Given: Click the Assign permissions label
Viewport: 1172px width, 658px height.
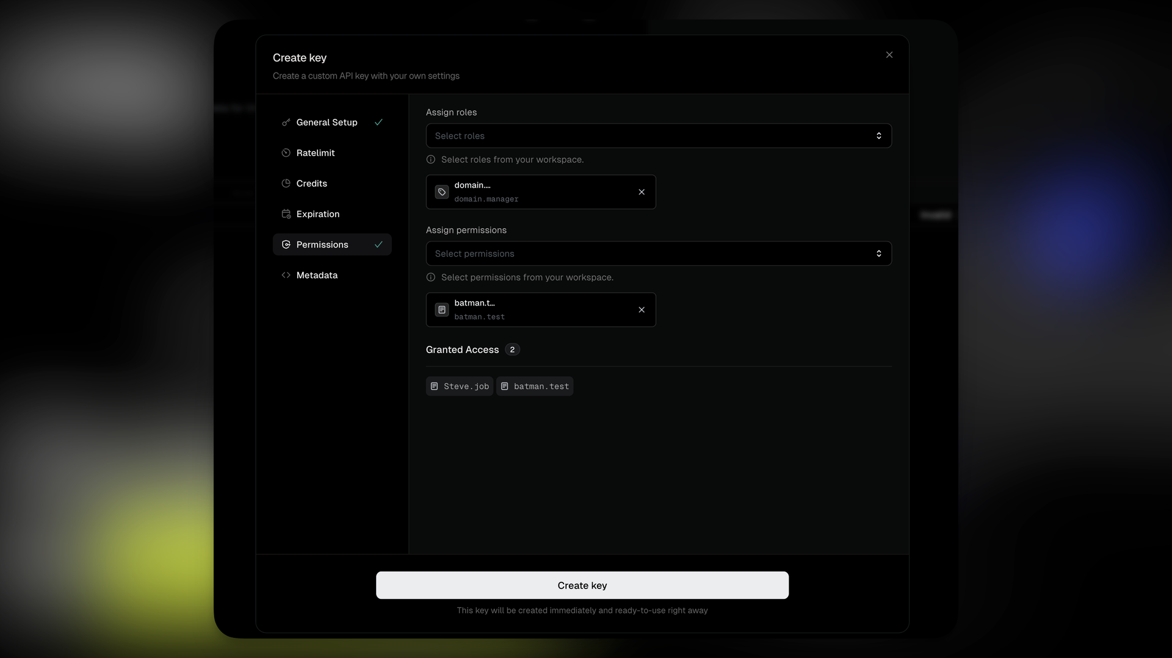Looking at the screenshot, I should [x=466, y=230].
